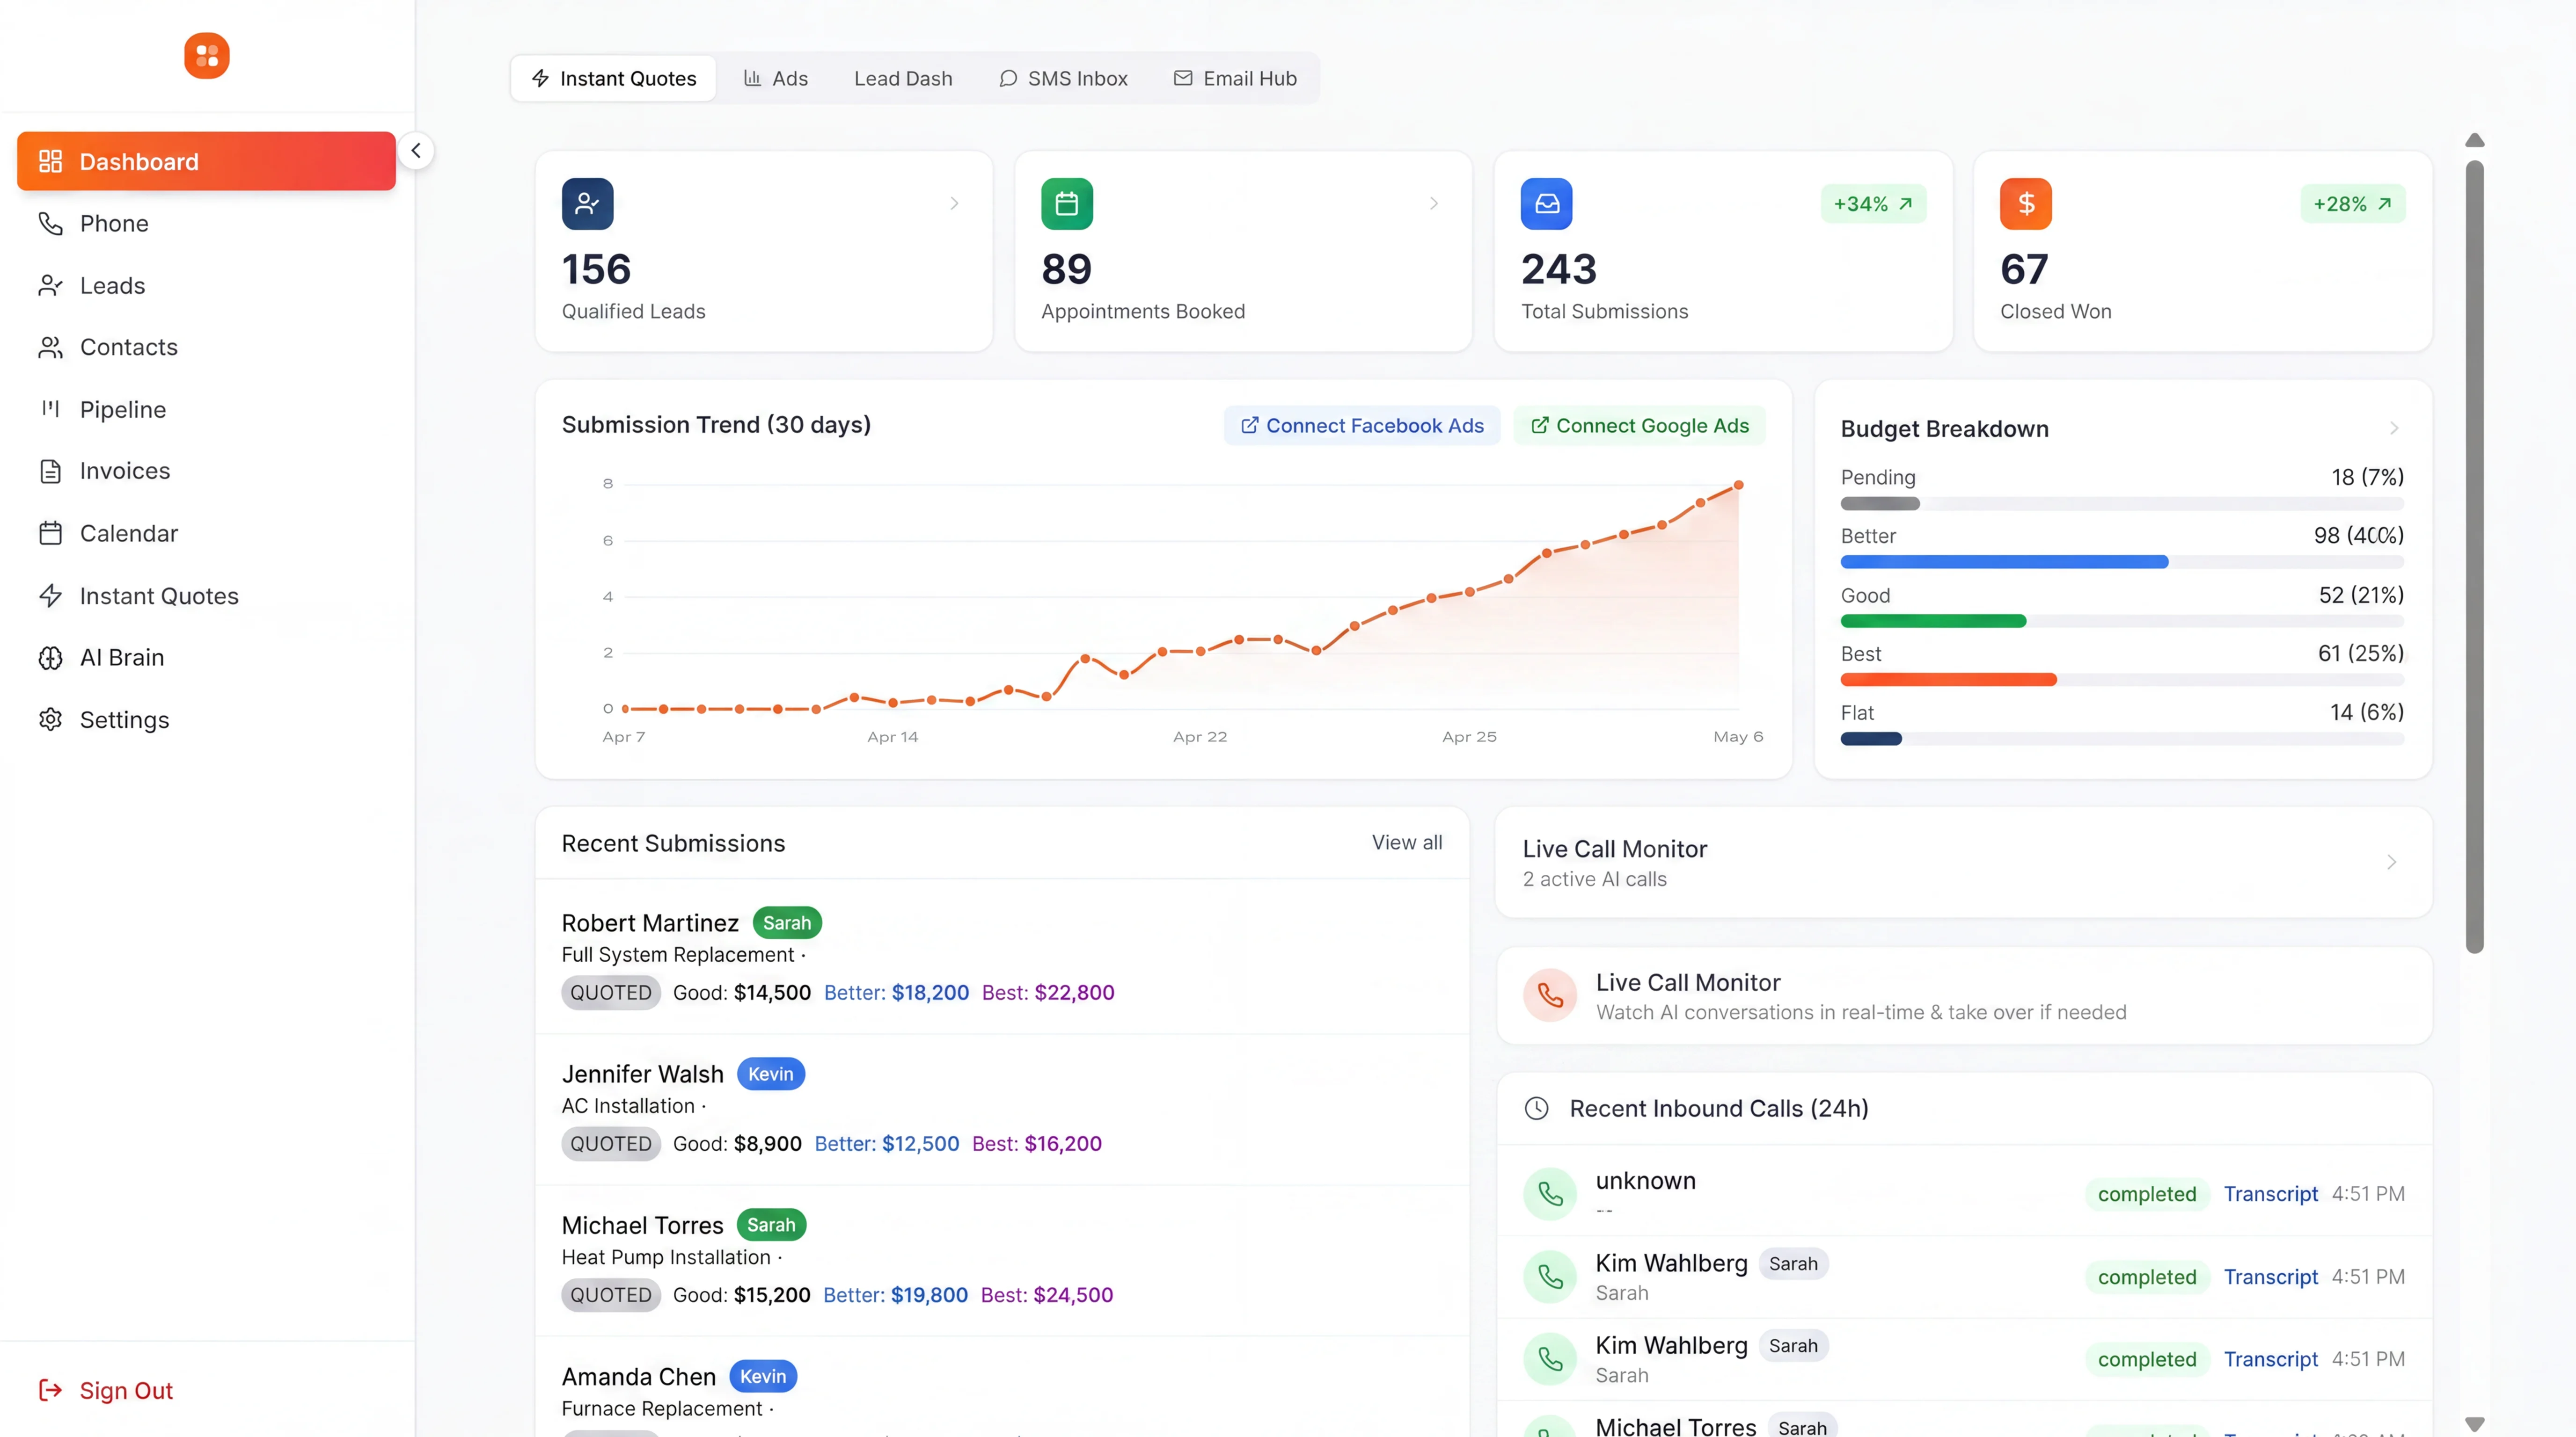Click 2 active AI calls text

click(x=1595, y=879)
